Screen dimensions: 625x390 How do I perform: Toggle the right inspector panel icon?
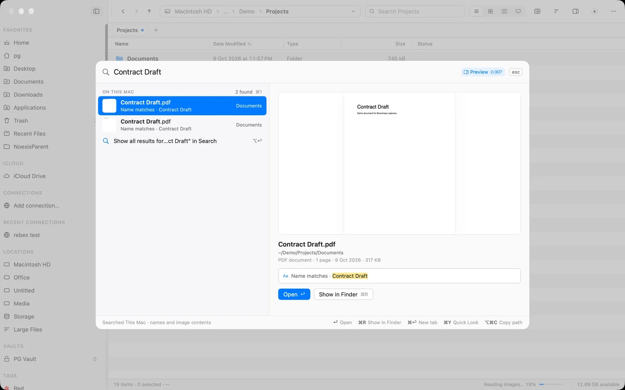click(x=576, y=11)
